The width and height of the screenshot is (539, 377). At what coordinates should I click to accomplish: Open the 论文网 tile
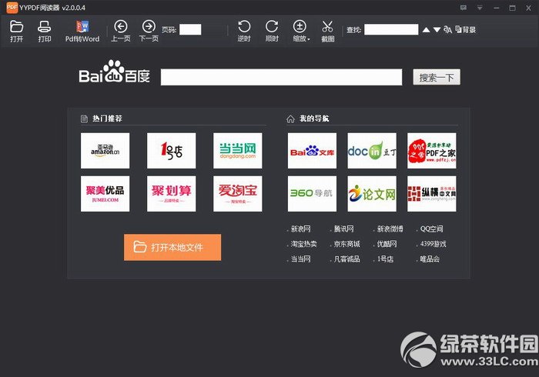pos(372,194)
